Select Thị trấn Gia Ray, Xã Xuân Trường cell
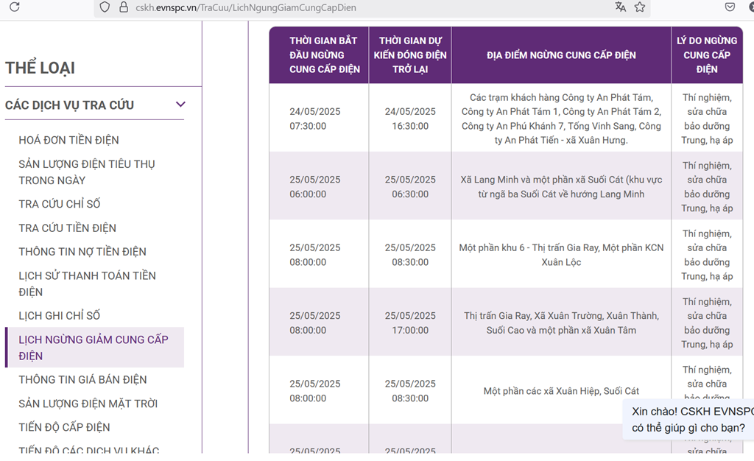754x461 pixels. click(x=561, y=323)
